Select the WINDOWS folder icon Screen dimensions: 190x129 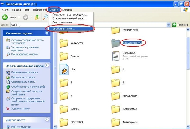click(64, 43)
